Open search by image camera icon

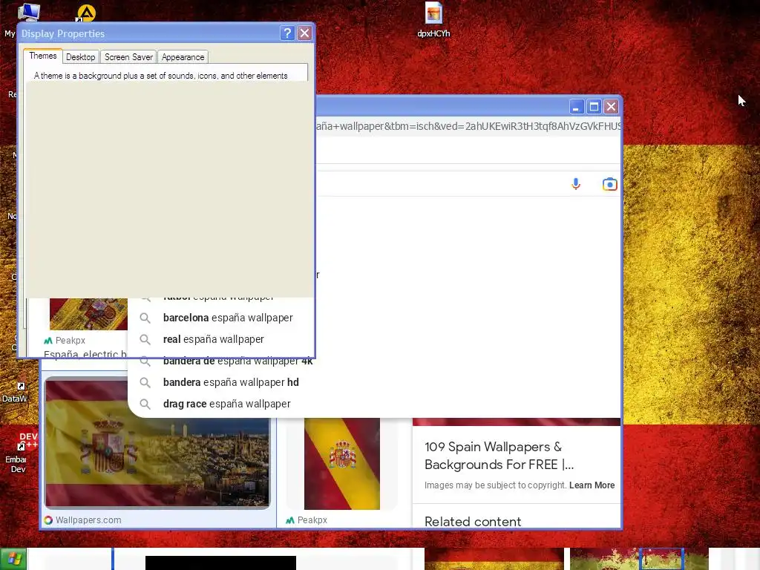pyautogui.click(x=610, y=184)
